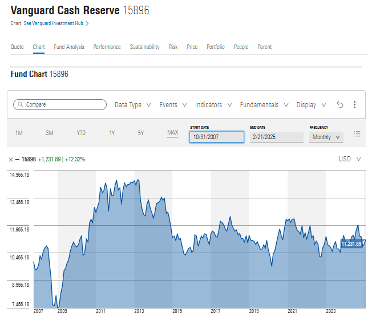
Task: Open the chart legend list icon
Action: (x=357, y=133)
